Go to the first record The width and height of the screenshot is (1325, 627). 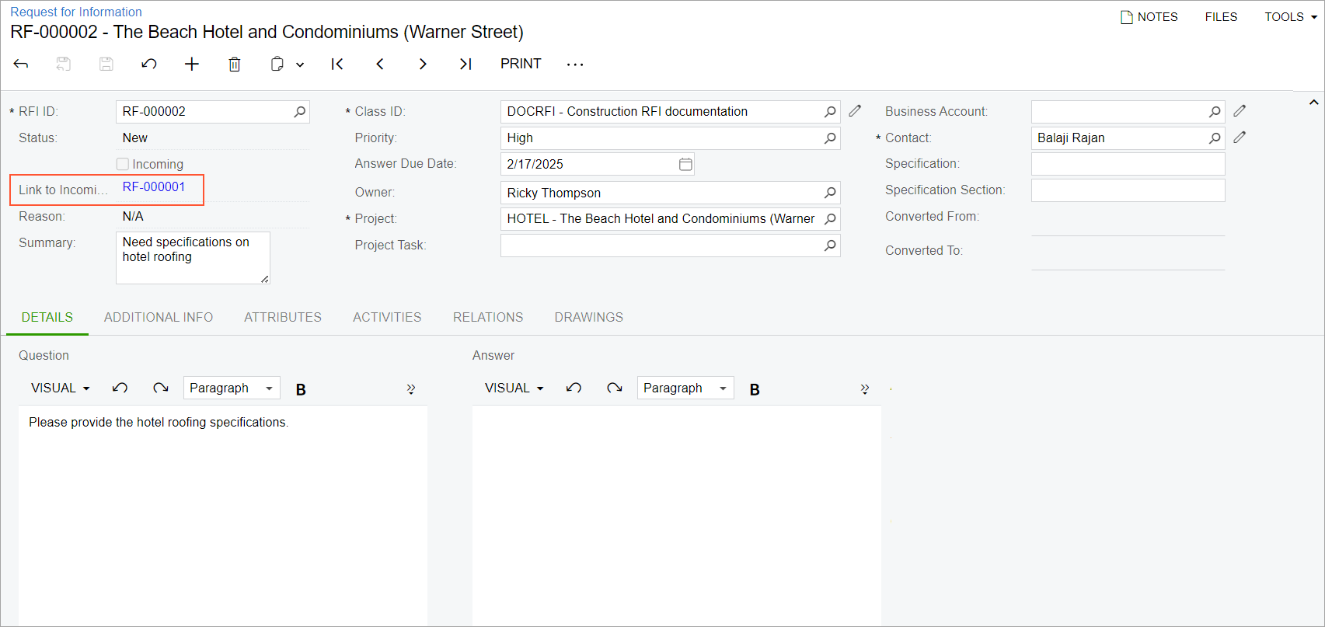tap(337, 64)
